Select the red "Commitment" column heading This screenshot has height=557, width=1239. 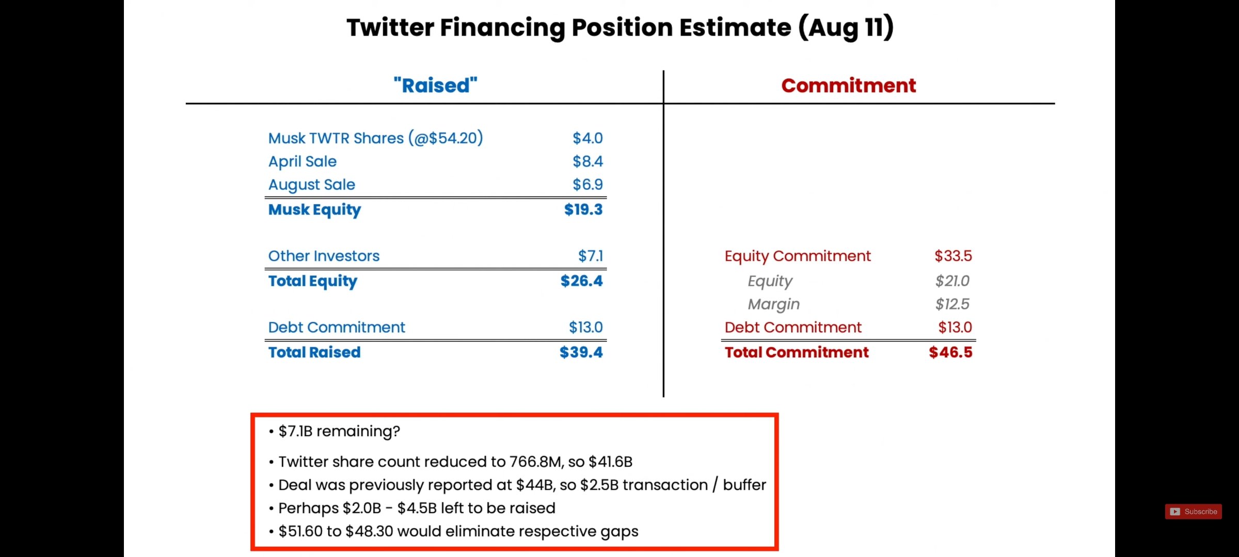coord(848,86)
